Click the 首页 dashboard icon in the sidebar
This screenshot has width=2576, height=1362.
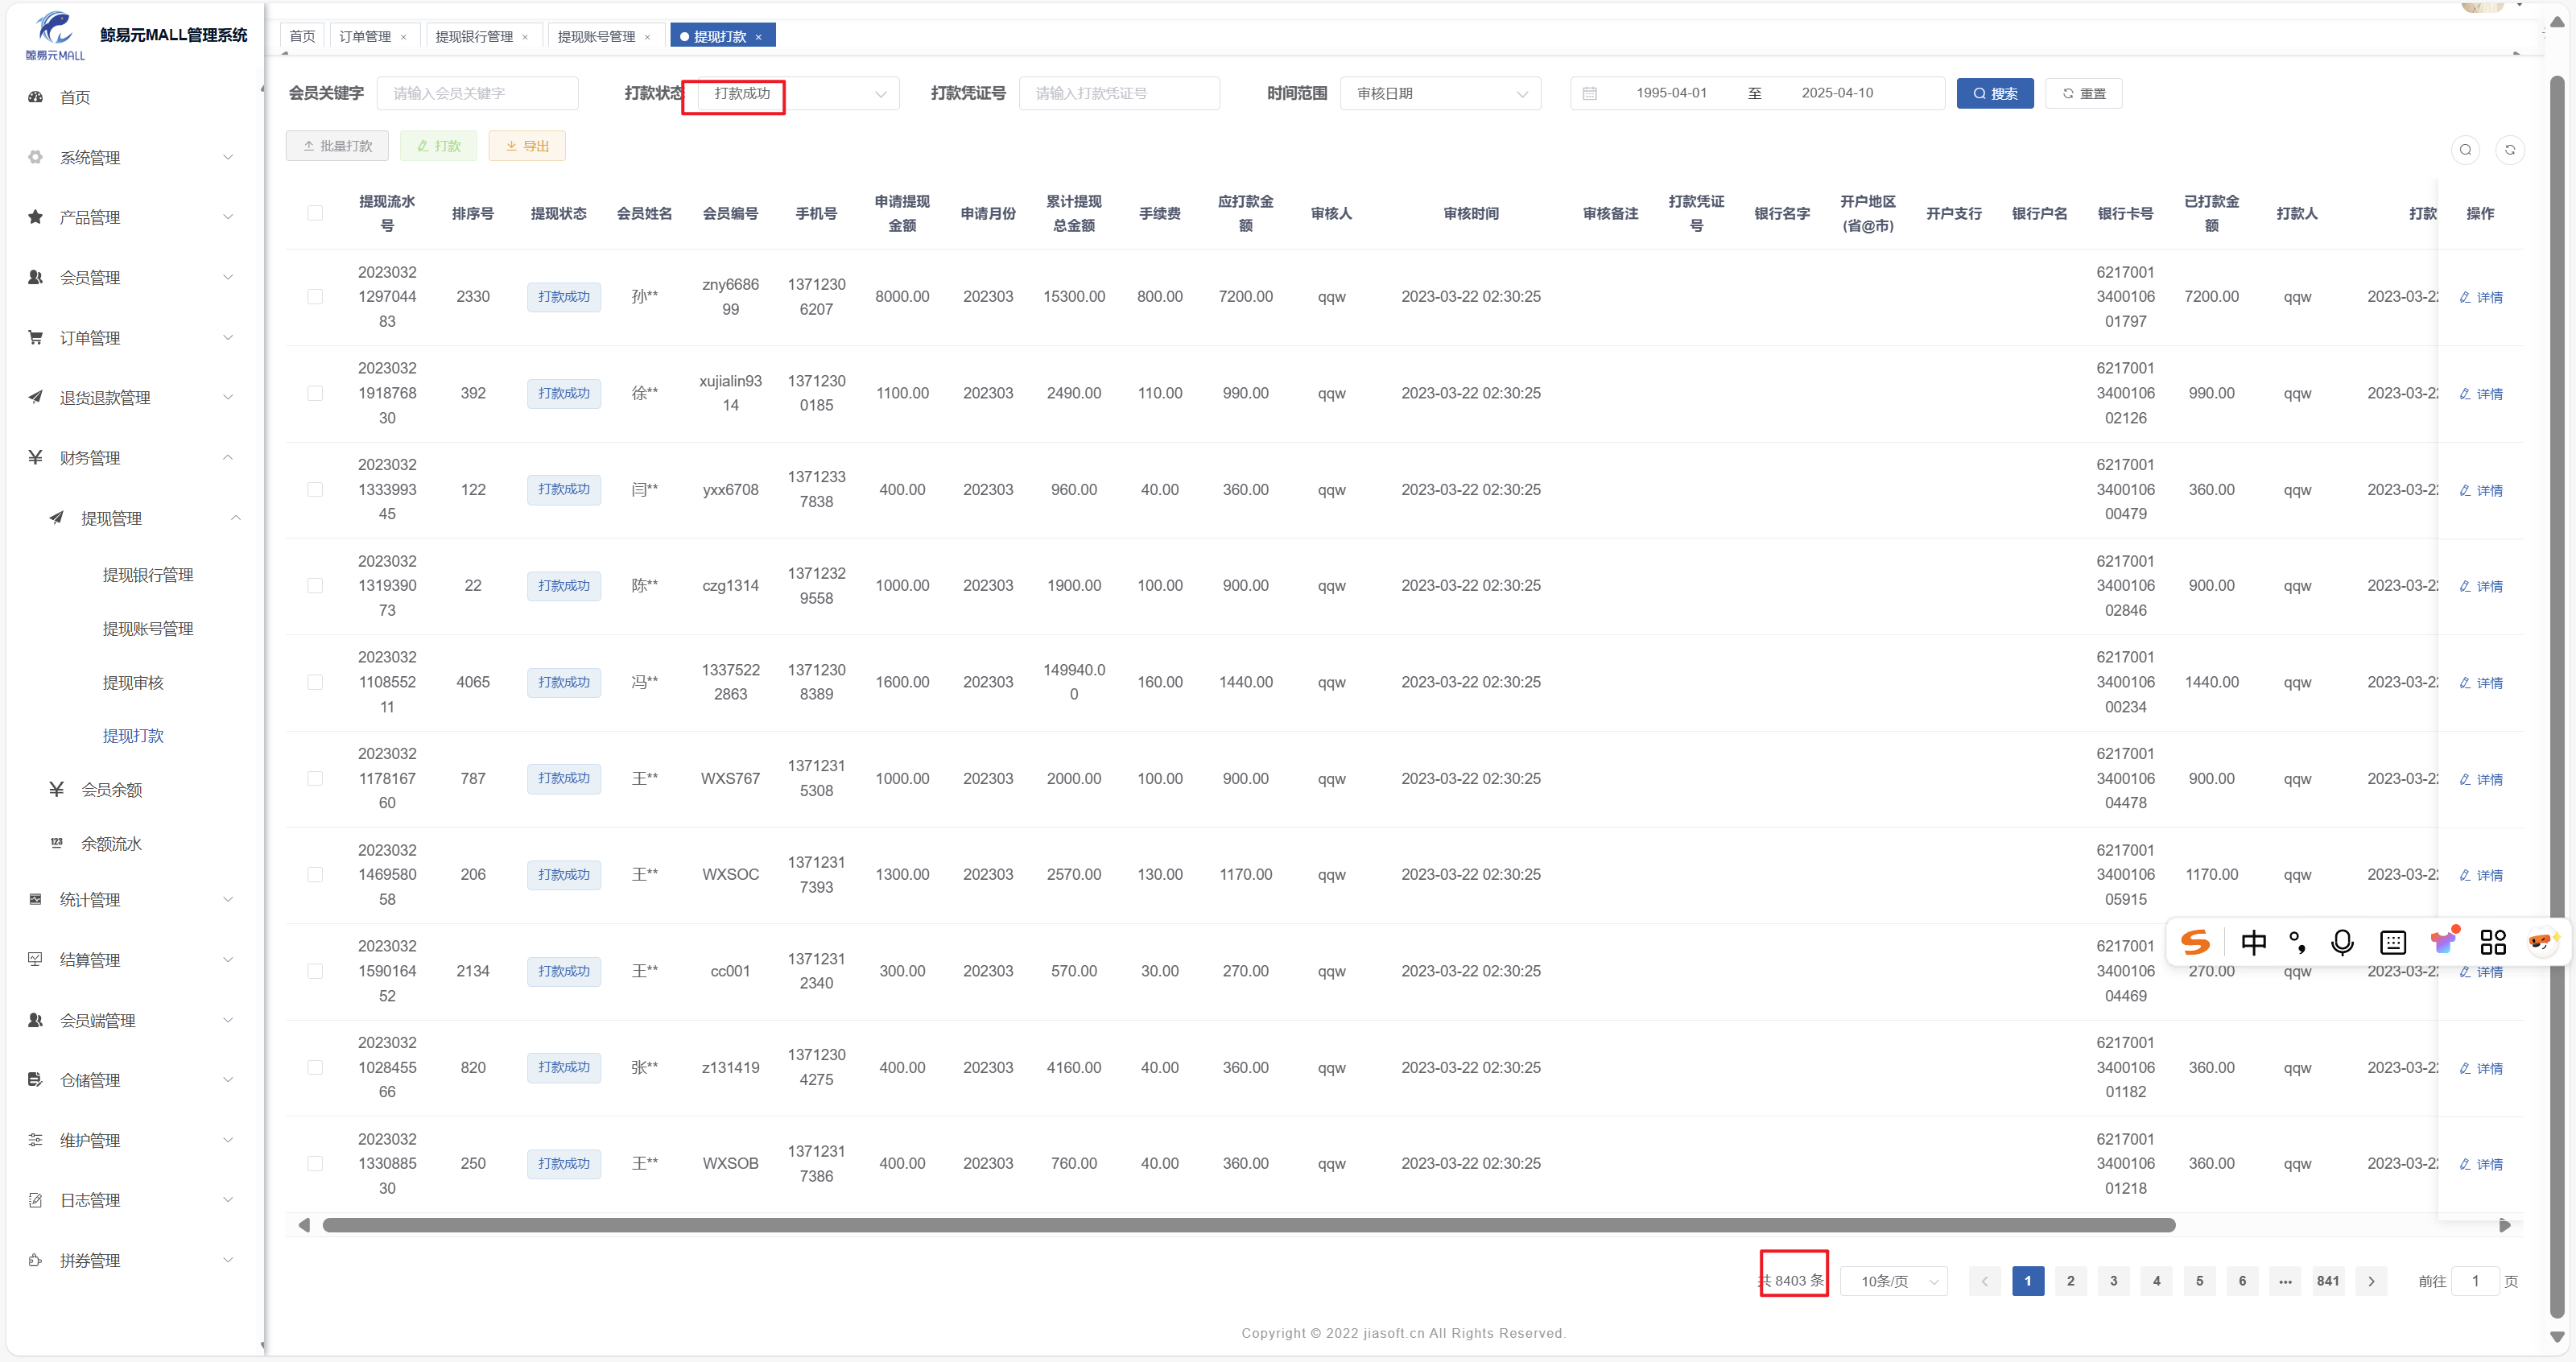coord(36,97)
